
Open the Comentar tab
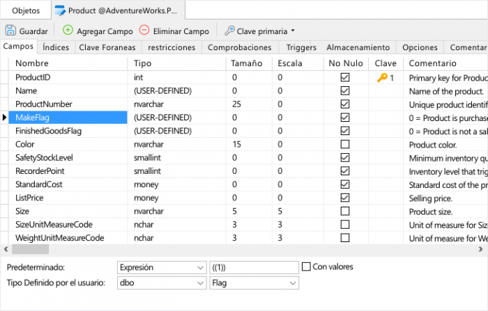[466, 47]
